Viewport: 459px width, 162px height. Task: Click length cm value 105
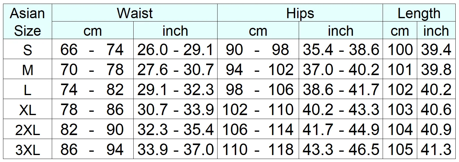400,149
